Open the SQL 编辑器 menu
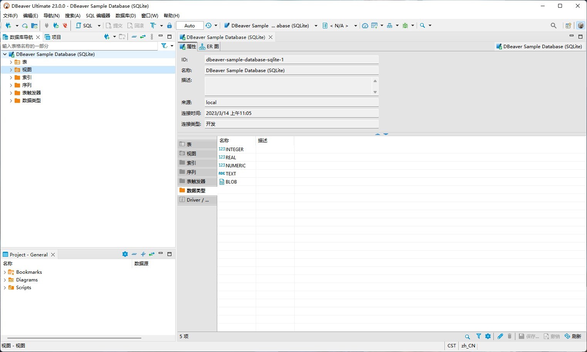The image size is (587, 352). coord(98,15)
